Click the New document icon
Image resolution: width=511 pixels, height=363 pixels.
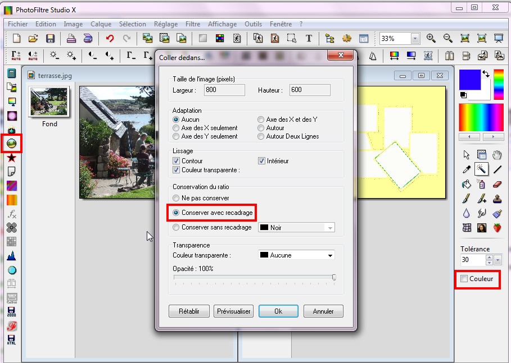click(16, 38)
